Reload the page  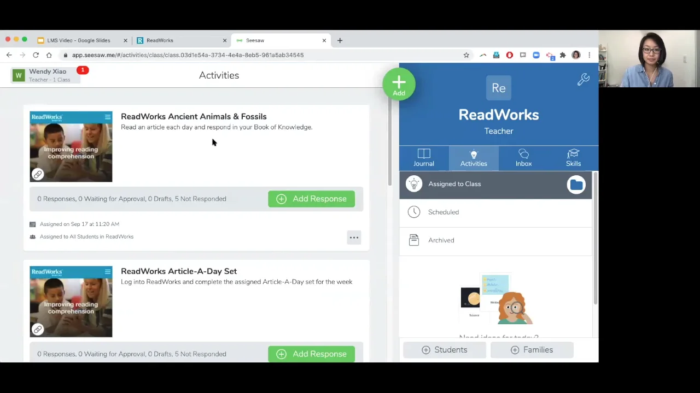36,55
